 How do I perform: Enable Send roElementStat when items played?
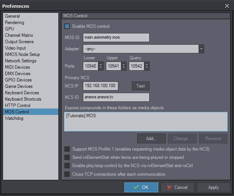click(x=67, y=157)
